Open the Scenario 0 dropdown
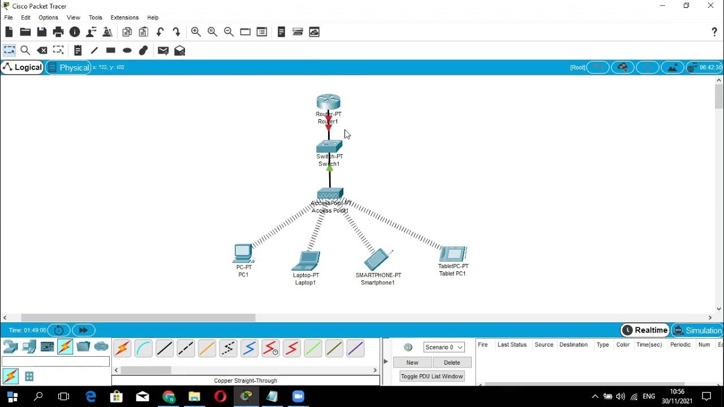 (x=444, y=347)
